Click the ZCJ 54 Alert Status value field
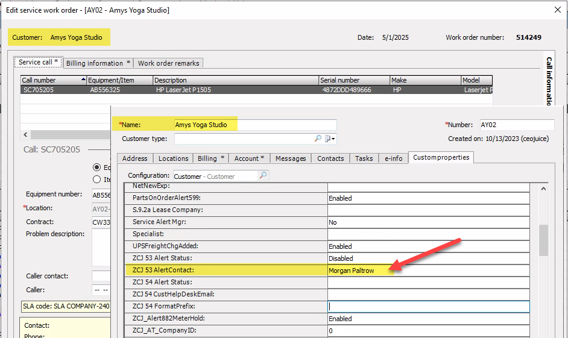Screen dimensions: 568x338 429,283
